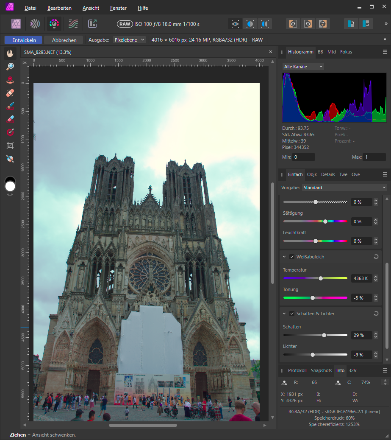Click the histogram Max input field
391x440 pixels.
coord(374,157)
